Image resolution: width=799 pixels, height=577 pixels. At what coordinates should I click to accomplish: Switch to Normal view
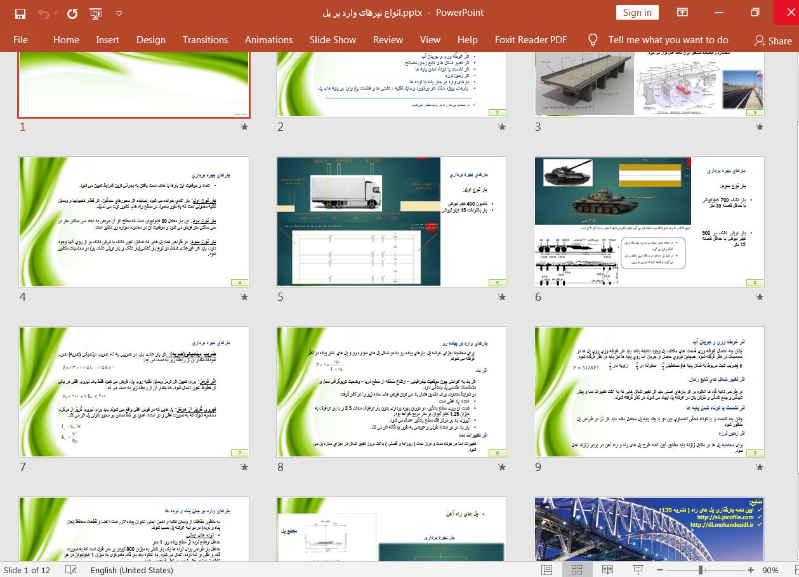(x=546, y=569)
